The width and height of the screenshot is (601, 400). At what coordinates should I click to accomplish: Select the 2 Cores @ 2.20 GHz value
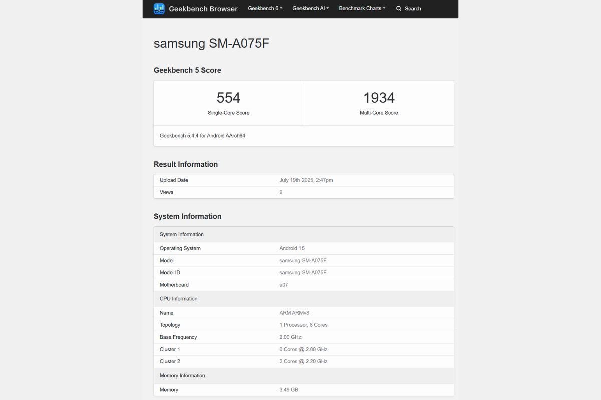[x=304, y=361]
